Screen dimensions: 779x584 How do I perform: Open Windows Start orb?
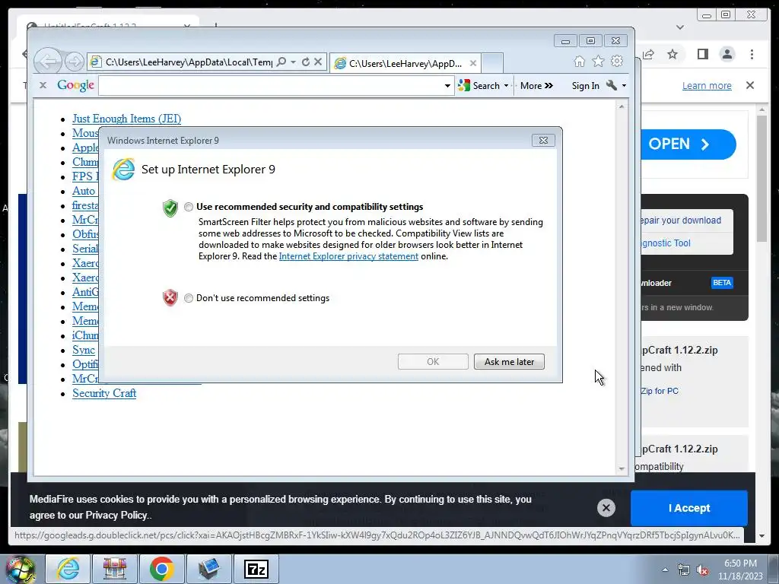(20, 569)
